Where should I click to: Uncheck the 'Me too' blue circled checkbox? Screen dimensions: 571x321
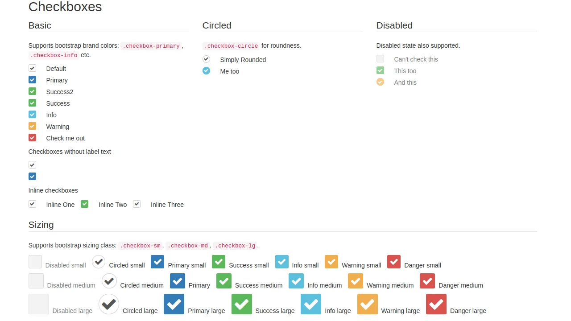206,70
